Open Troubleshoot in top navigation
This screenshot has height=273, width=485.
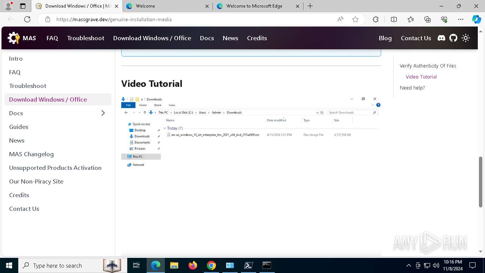pos(86,38)
